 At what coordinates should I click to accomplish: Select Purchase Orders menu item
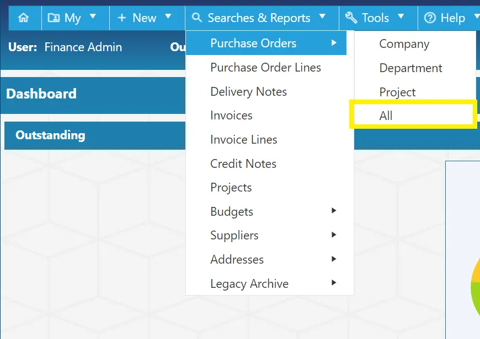(x=266, y=43)
